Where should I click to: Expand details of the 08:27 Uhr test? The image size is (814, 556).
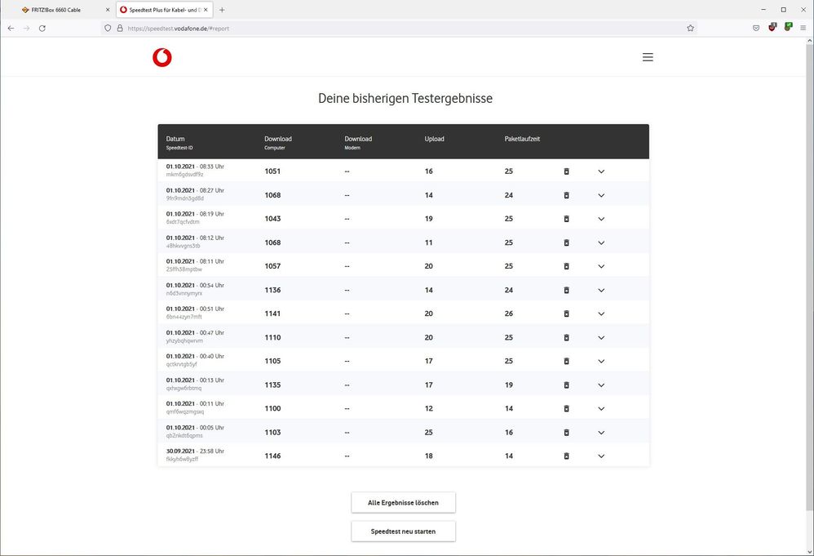(601, 195)
